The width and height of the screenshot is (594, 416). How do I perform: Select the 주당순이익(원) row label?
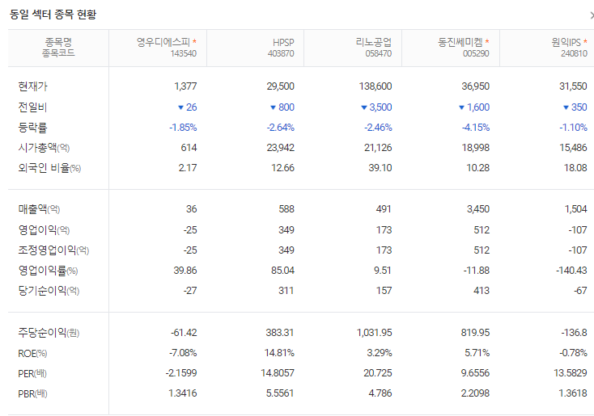click(49, 333)
